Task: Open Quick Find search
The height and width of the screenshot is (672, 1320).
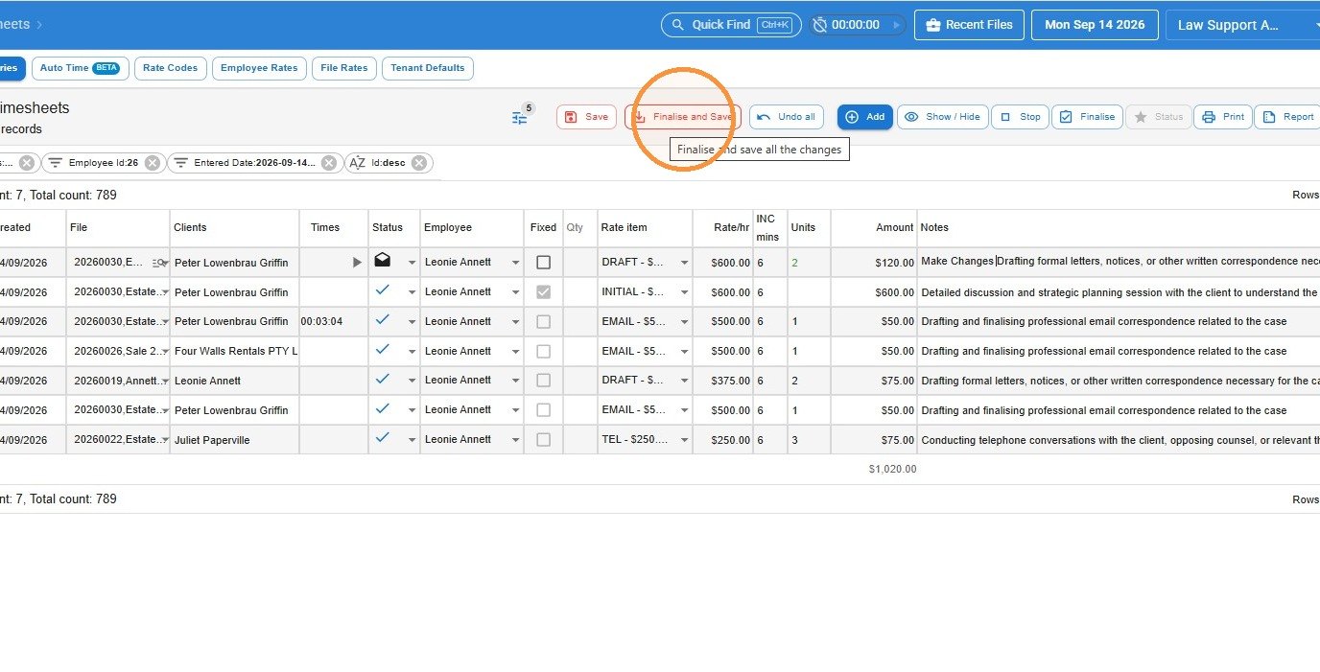Action: point(731,25)
